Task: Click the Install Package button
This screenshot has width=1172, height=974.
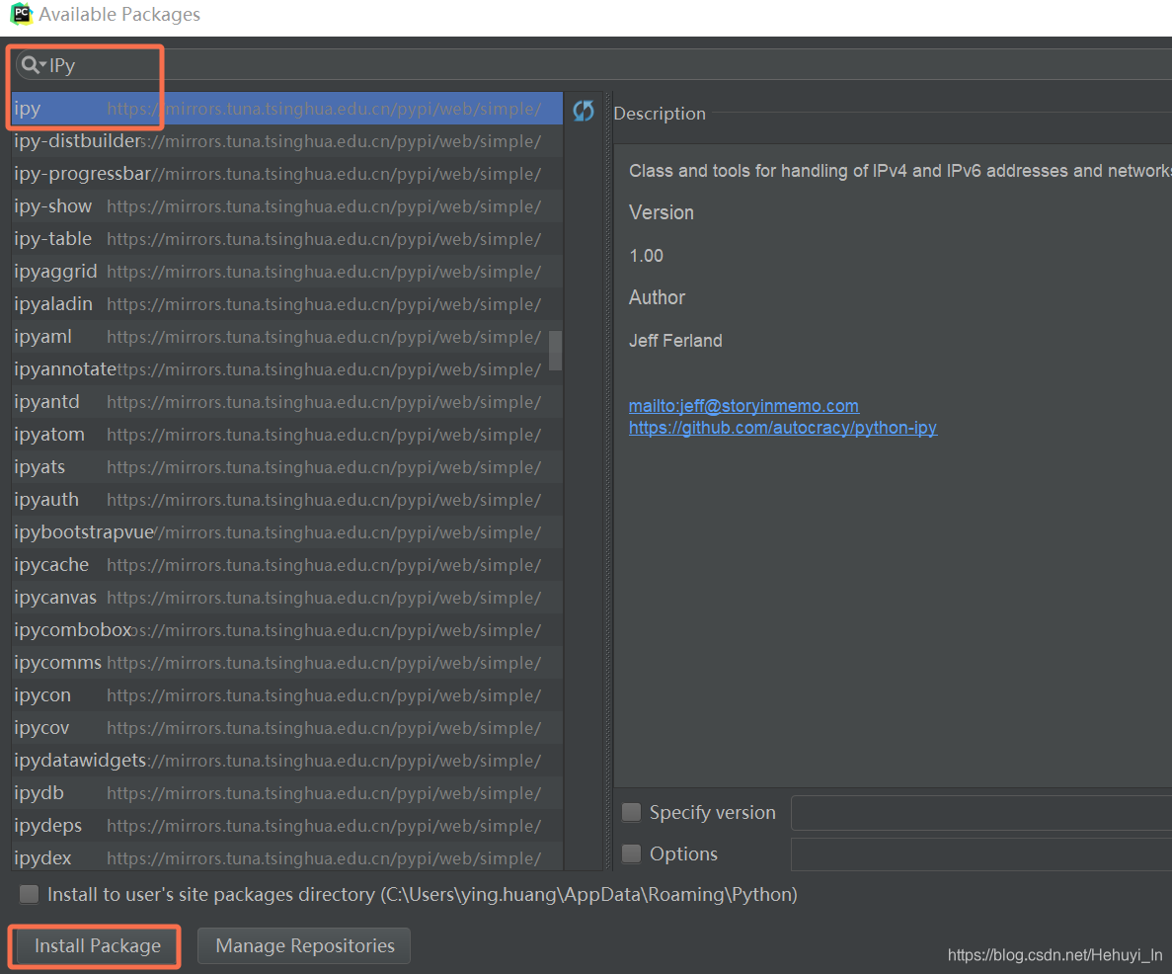Action: tap(94, 945)
